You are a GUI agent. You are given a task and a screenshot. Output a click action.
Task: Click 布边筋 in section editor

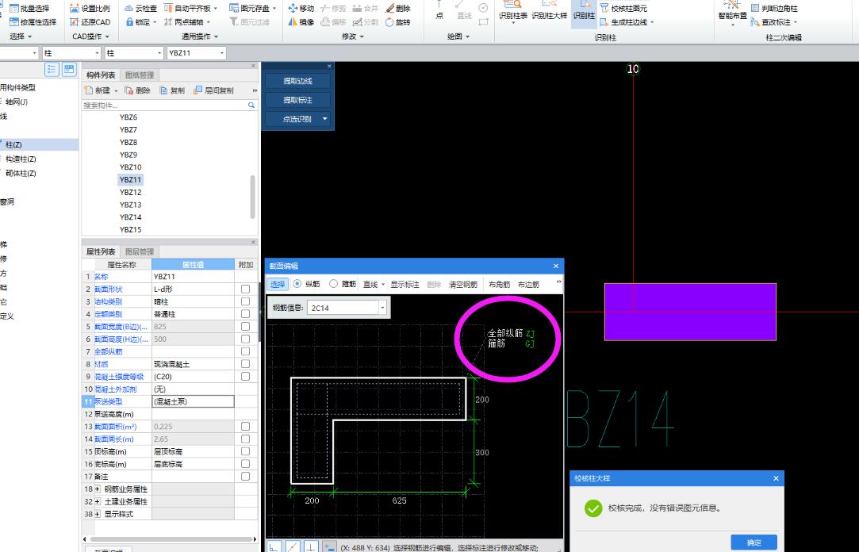pyautogui.click(x=528, y=284)
